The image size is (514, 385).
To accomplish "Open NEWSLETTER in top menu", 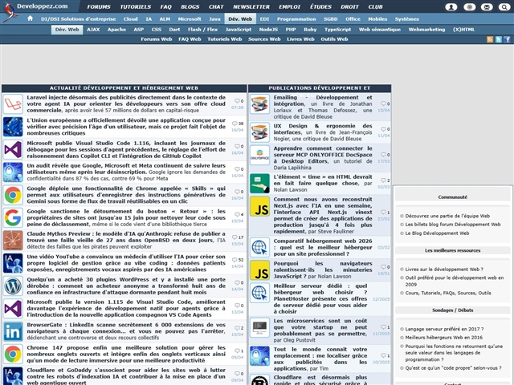I will pyautogui.click(x=251, y=7).
